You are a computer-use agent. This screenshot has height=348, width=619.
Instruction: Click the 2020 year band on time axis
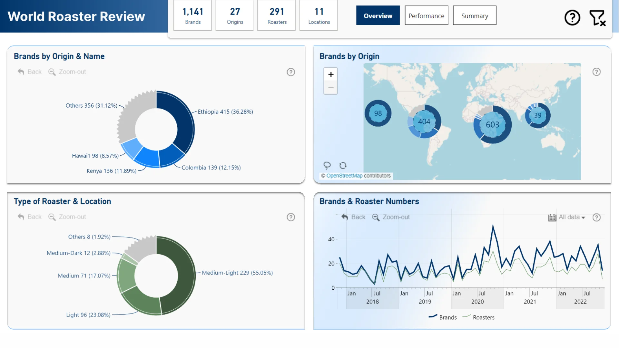(477, 302)
